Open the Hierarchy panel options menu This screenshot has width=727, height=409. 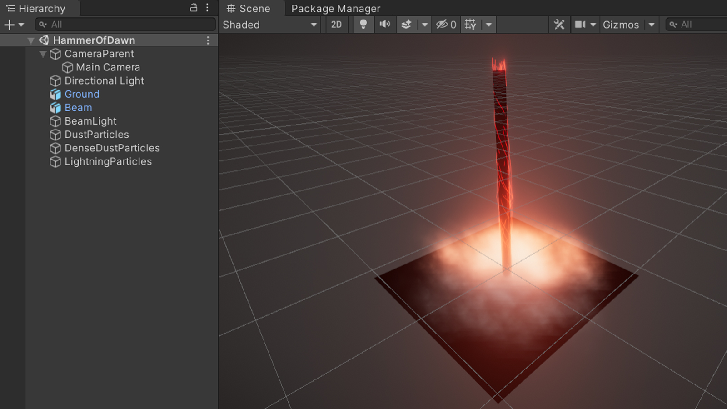pos(207,8)
